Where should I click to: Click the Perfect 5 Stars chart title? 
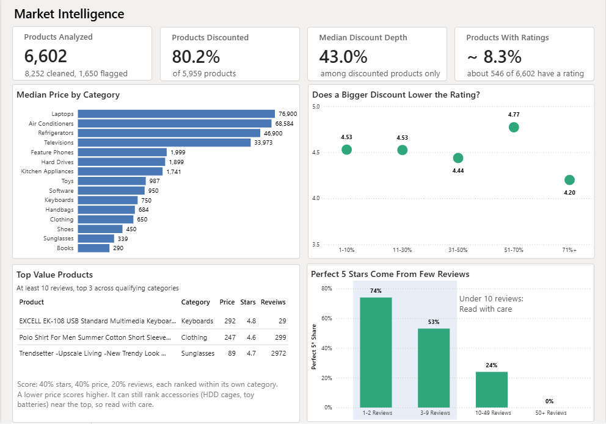coord(390,275)
